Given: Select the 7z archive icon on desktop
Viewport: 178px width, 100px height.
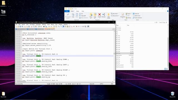Looking at the screenshot, I should point(3,12).
